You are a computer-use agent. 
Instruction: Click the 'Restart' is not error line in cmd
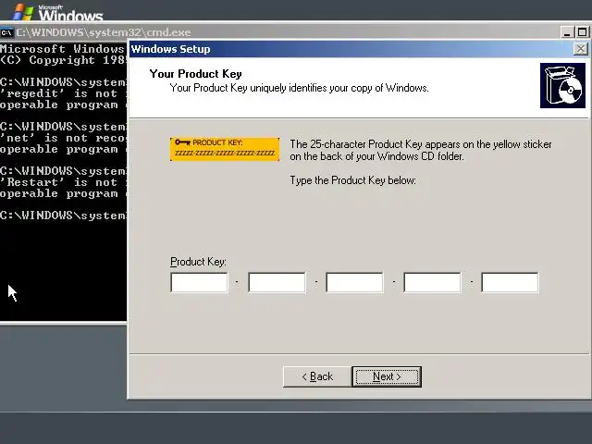click(x=64, y=182)
